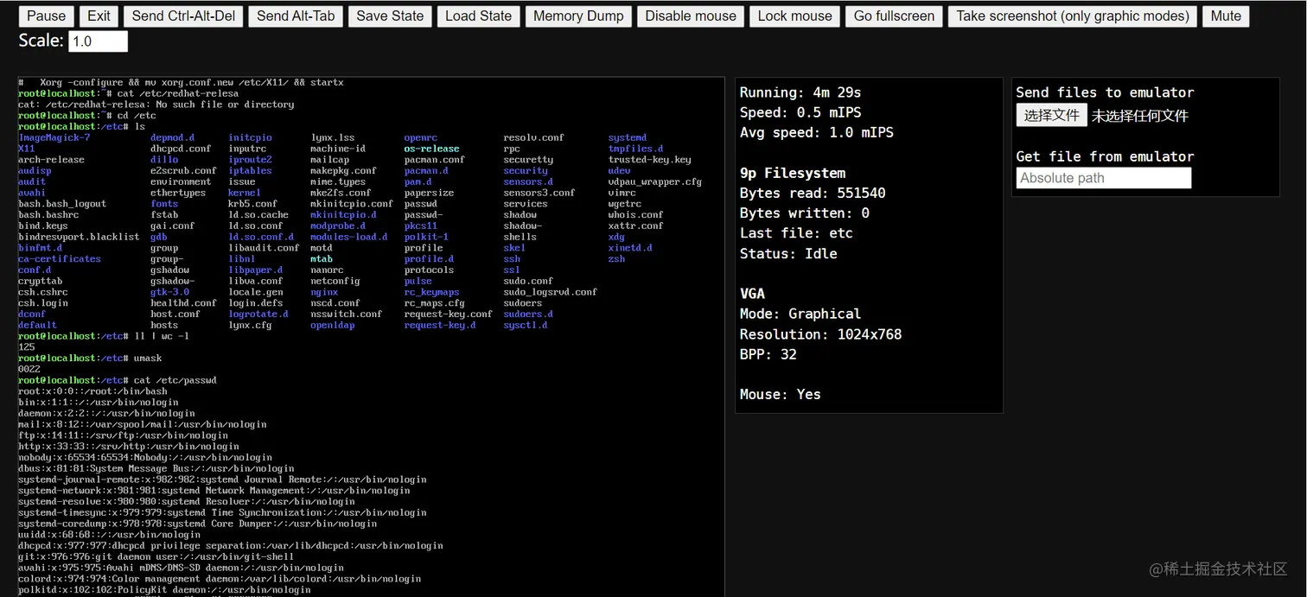Focus the Scale input field
This screenshot has height=597, width=1307.
[x=98, y=41]
